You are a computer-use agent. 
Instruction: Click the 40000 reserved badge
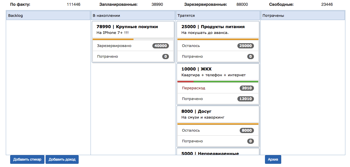pos(160,46)
